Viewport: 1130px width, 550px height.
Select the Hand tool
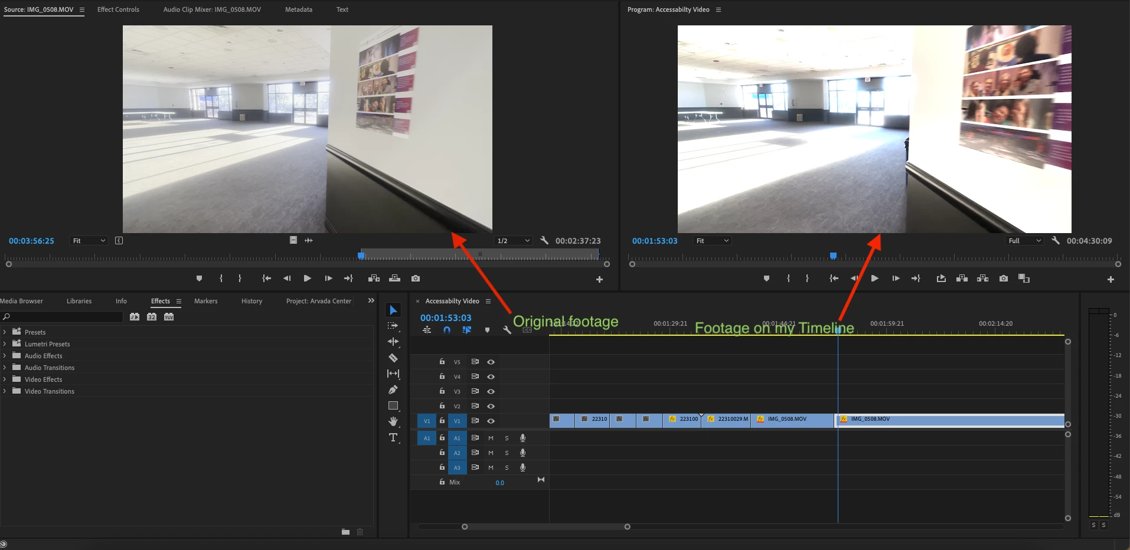point(393,421)
